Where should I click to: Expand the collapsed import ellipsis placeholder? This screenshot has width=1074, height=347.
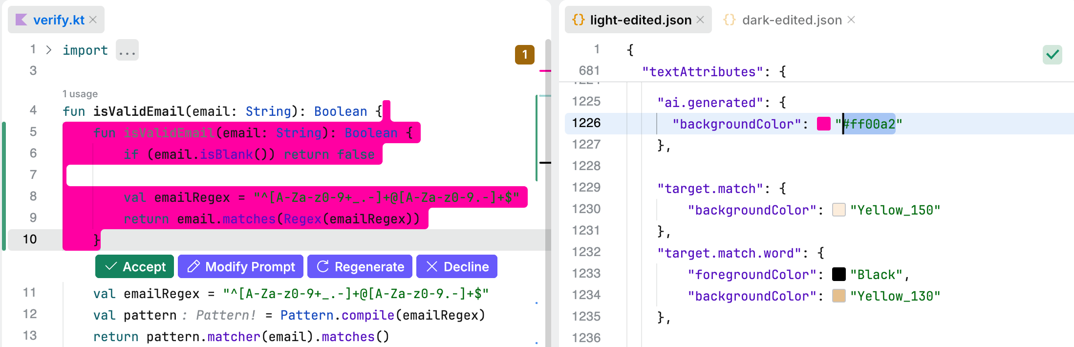(127, 50)
